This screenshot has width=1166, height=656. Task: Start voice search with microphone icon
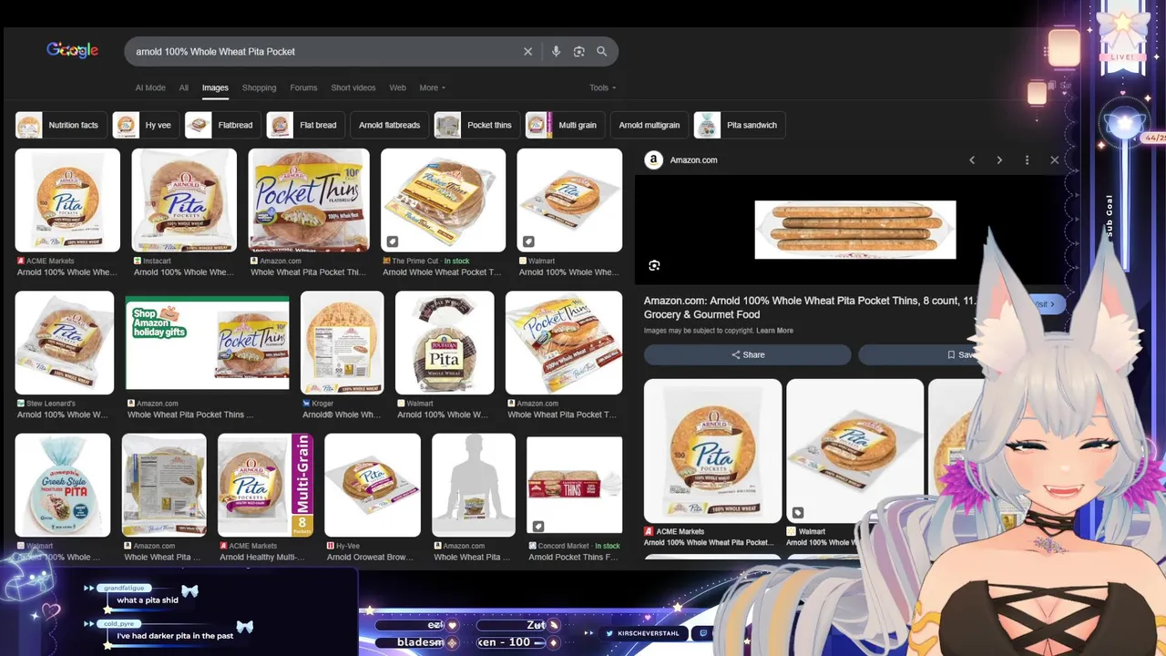point(556,52)
